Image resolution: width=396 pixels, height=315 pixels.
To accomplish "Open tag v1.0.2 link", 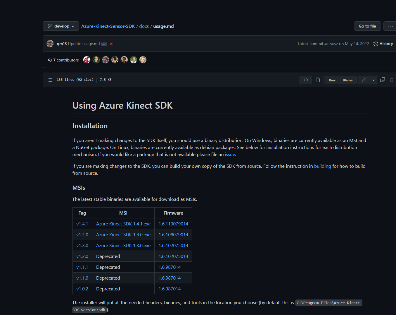I will click(x=82, y=289).
